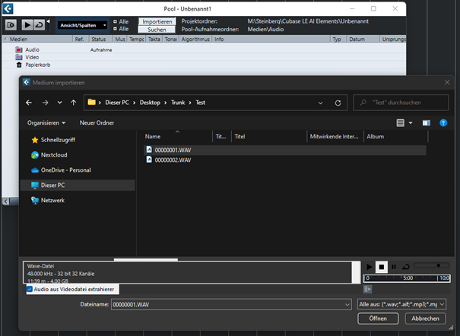Image resolution: width=460 pixels, height=336 pixels.
Task: Select Dieser PC in the navigation pane
Action: point(78,185)
